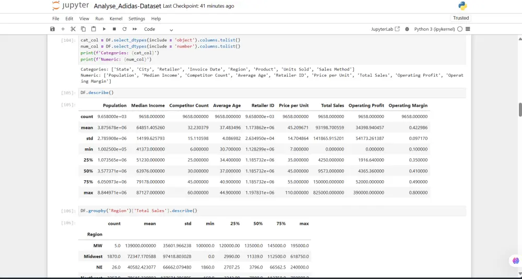The width and height of the screenshot is (522, 279).
Task: Click the Total Sales column header
Action: pos(332,106)
